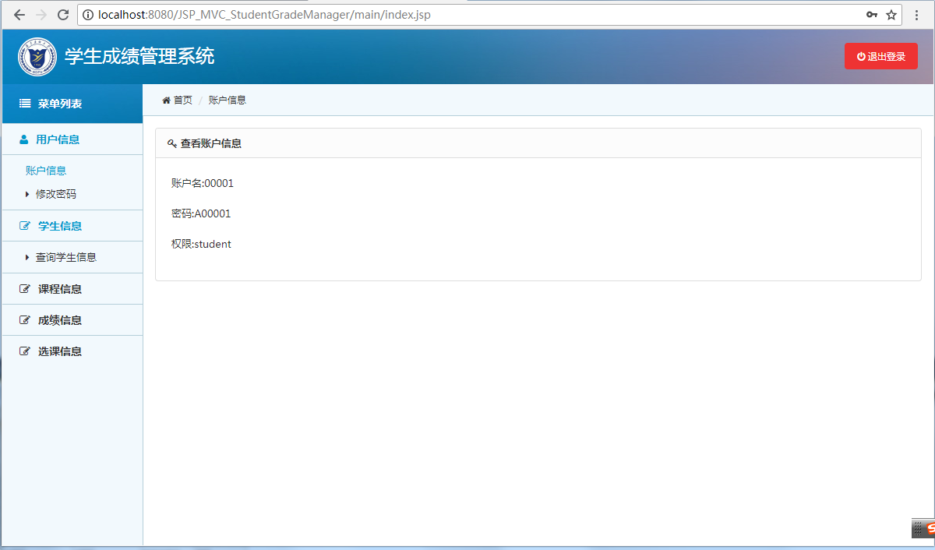Click site info icon in address bar

(88, 15)
